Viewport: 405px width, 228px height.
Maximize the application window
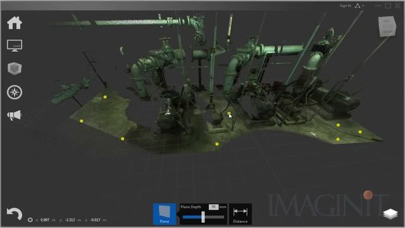point(388,6)
